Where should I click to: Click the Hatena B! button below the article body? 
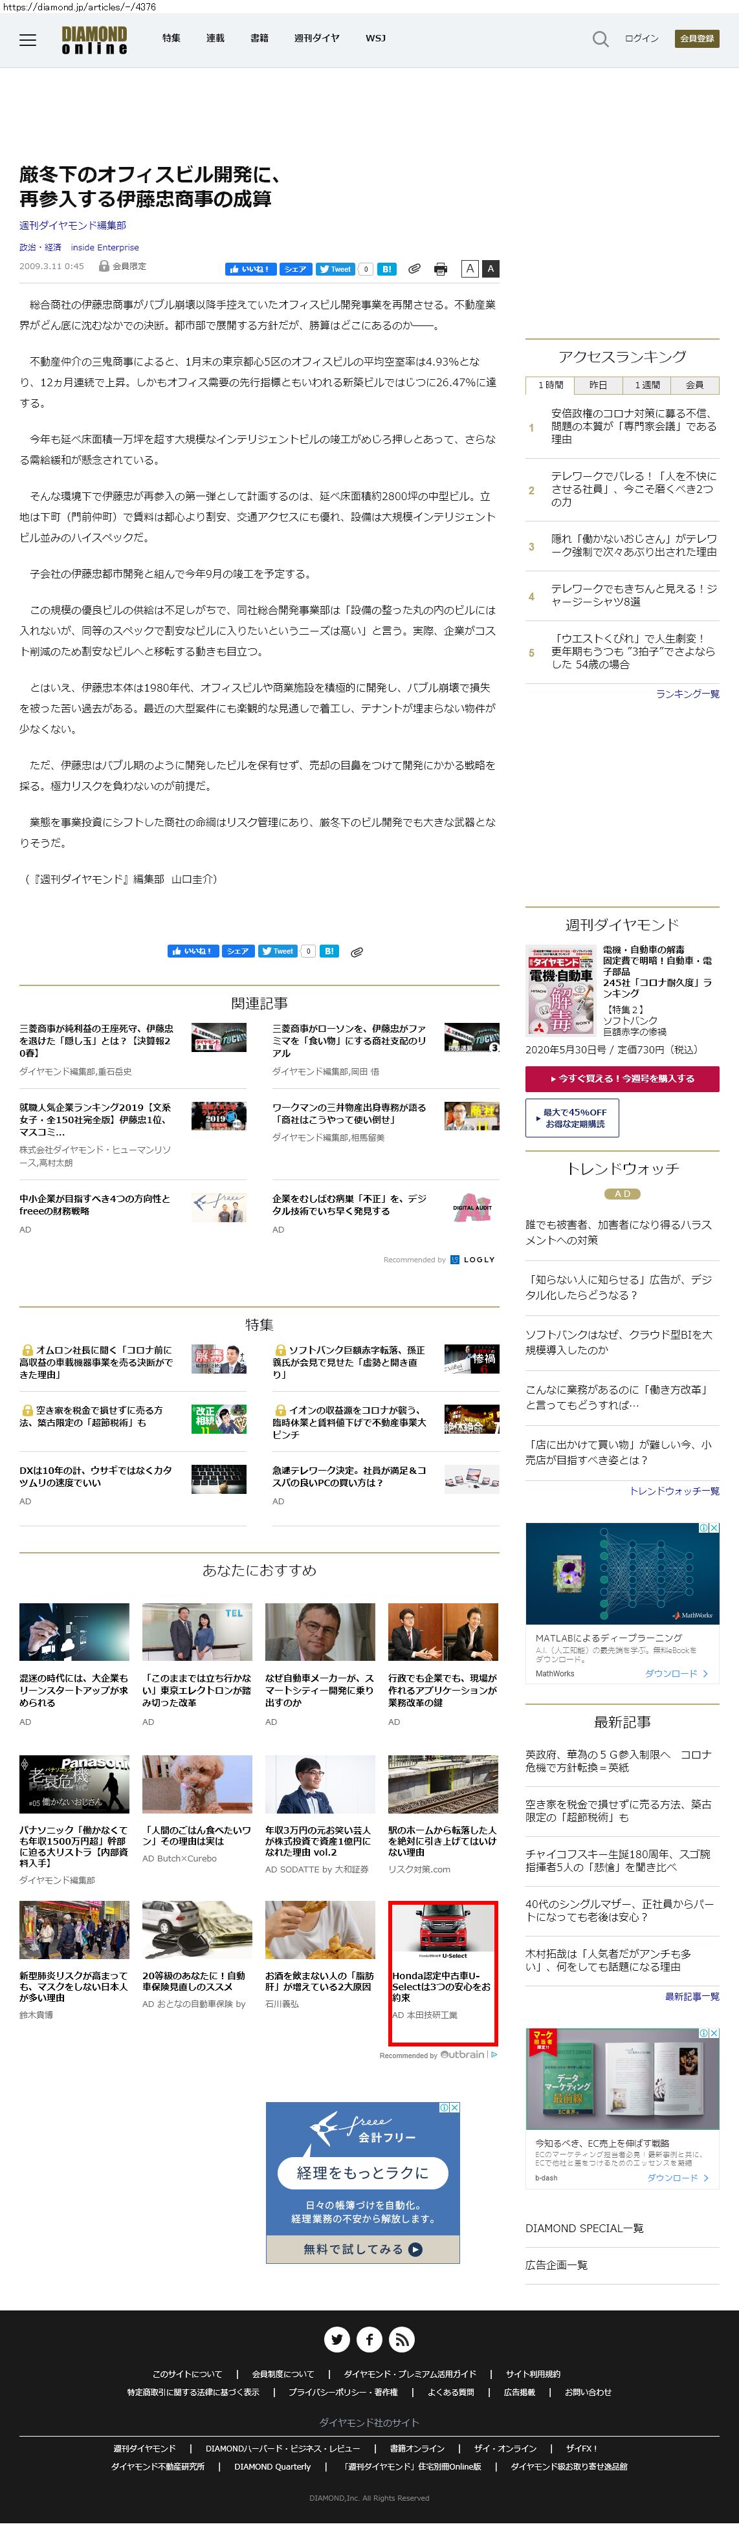(329, 951)
